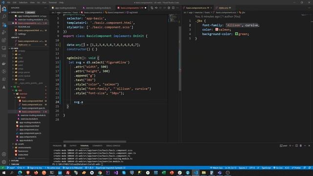This screenshot has width=313, height=176.
Task: Click the git branch indicator in status bar
Action: 11,168
